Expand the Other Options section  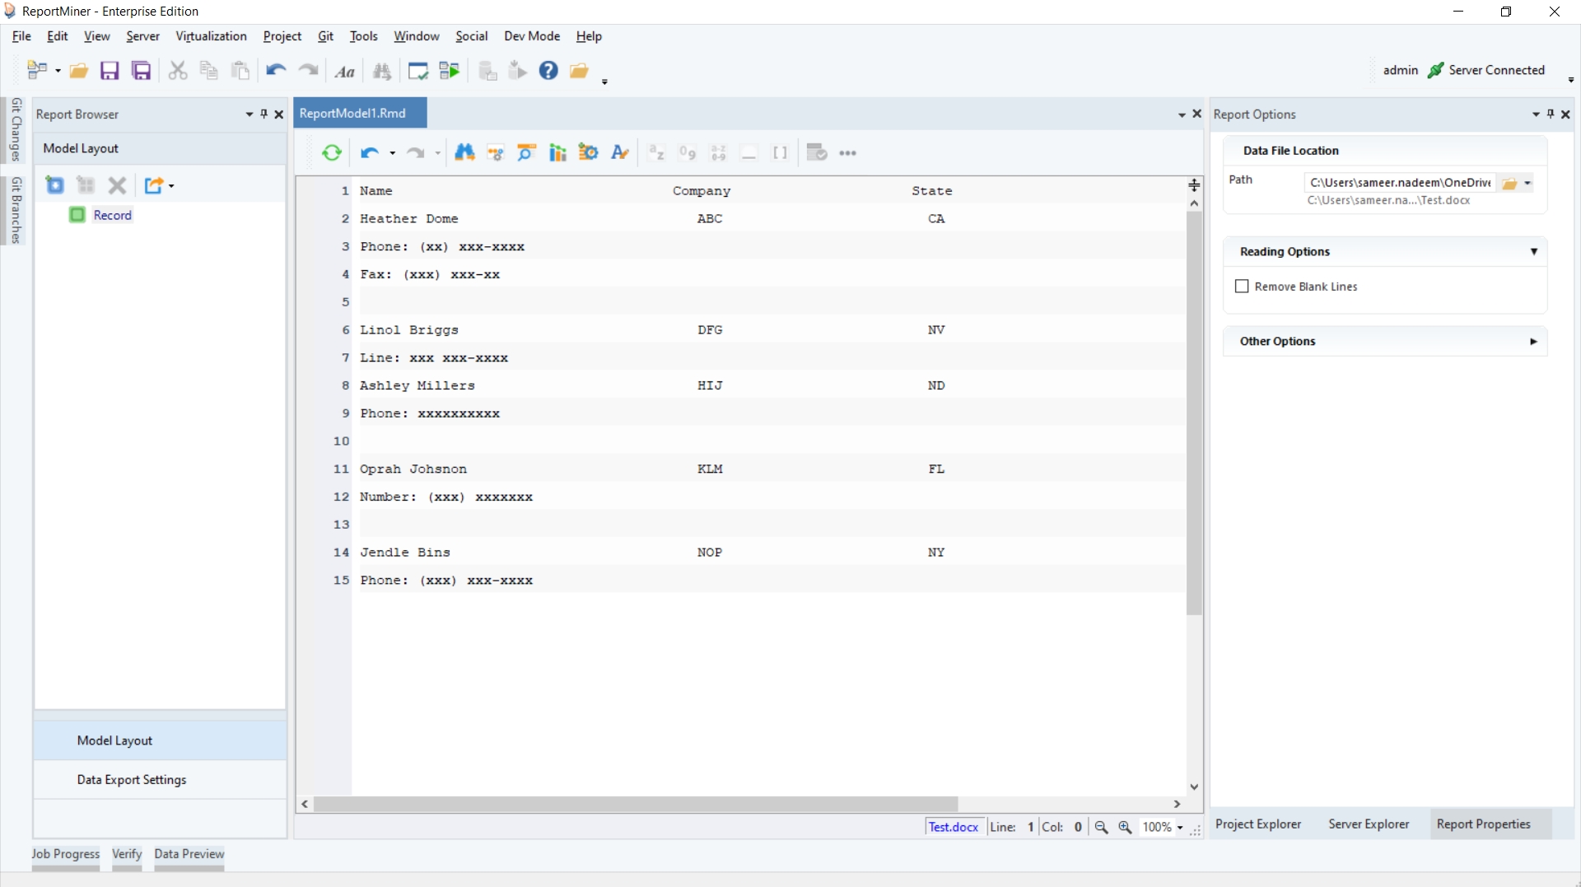1533,342
